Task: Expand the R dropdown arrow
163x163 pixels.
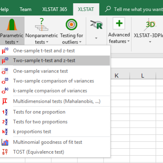Action: coord(96,38)
